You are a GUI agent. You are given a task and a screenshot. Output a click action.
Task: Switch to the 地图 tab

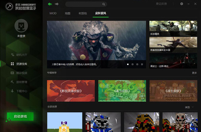pyautogui.click(x=68, y=13)
